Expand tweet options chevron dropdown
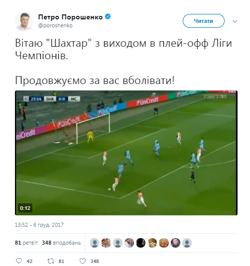This screenshot has height=266, width=250. [235, 21]
